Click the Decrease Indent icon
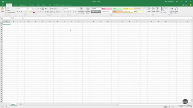This screenshot has height=108, width=193. point(46,12)
